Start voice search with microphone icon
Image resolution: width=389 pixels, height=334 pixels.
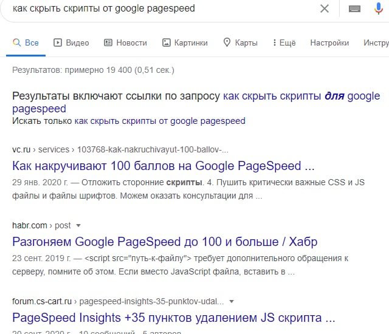(378, 9)
